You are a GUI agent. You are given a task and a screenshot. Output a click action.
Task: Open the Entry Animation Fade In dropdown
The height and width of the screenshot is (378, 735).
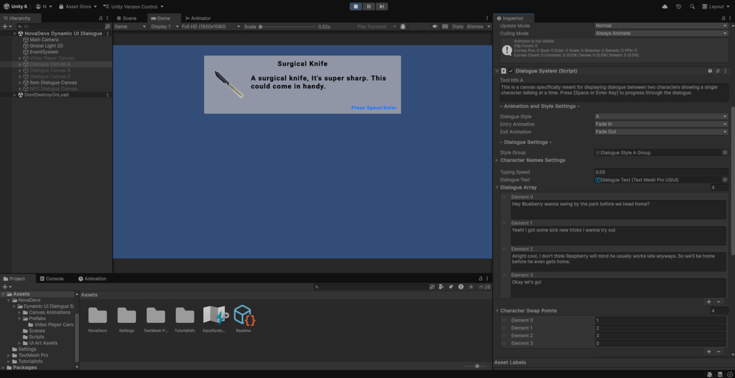tap(660, 124)
